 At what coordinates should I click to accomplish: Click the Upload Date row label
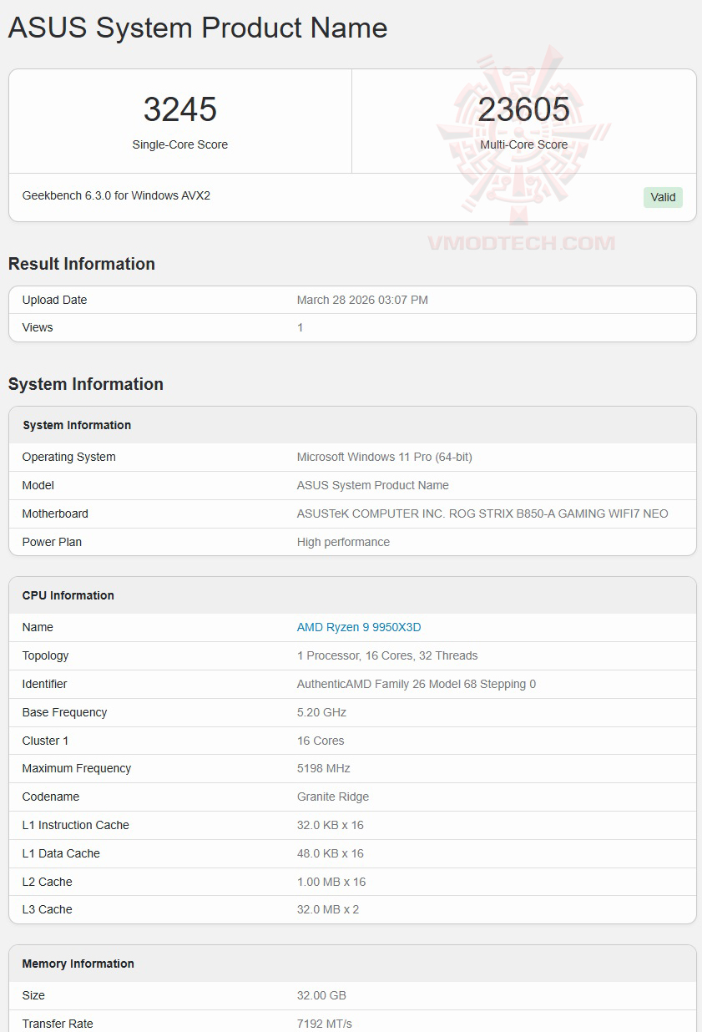54,300
